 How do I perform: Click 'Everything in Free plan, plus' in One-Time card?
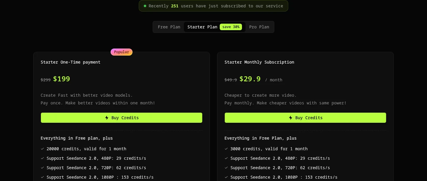77,138
